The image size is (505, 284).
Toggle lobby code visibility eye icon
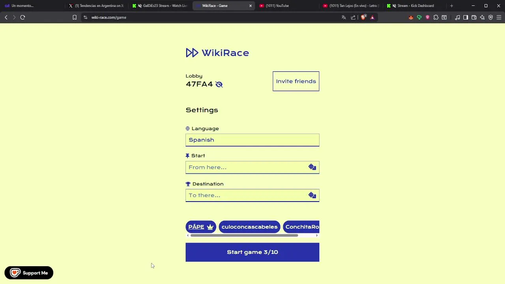click(x=219, y=84)
